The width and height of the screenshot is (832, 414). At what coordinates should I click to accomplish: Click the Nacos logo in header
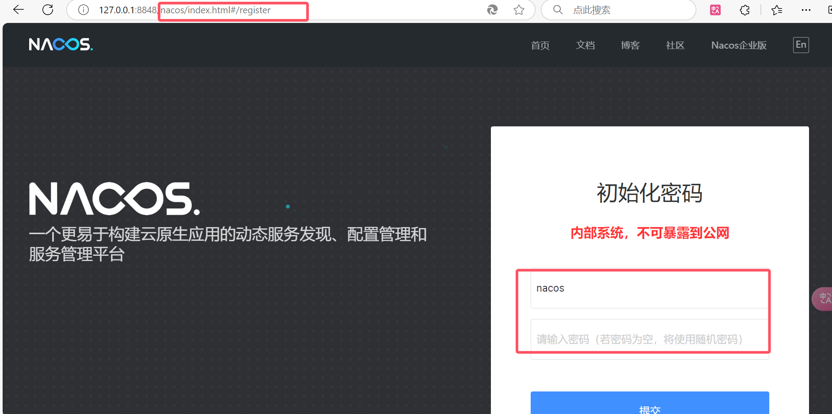[x=61, y=44]
